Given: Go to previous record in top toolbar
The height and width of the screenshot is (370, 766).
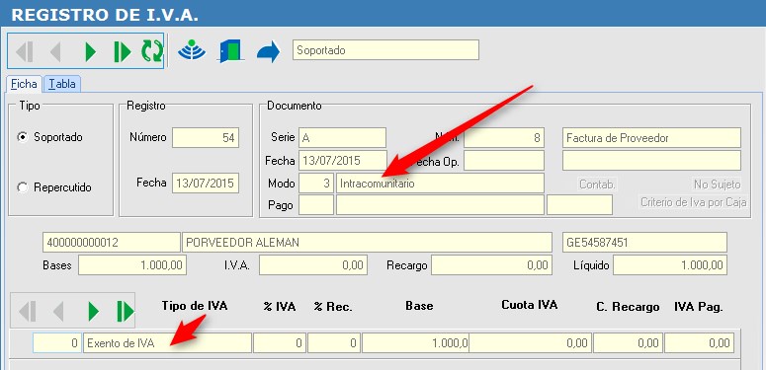Looking at the screenshot, I should point(55,51).
